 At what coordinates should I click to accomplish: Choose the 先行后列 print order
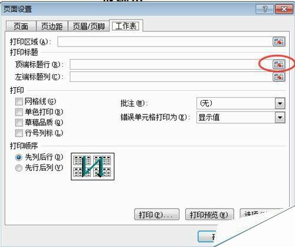[x=19, y=168]
